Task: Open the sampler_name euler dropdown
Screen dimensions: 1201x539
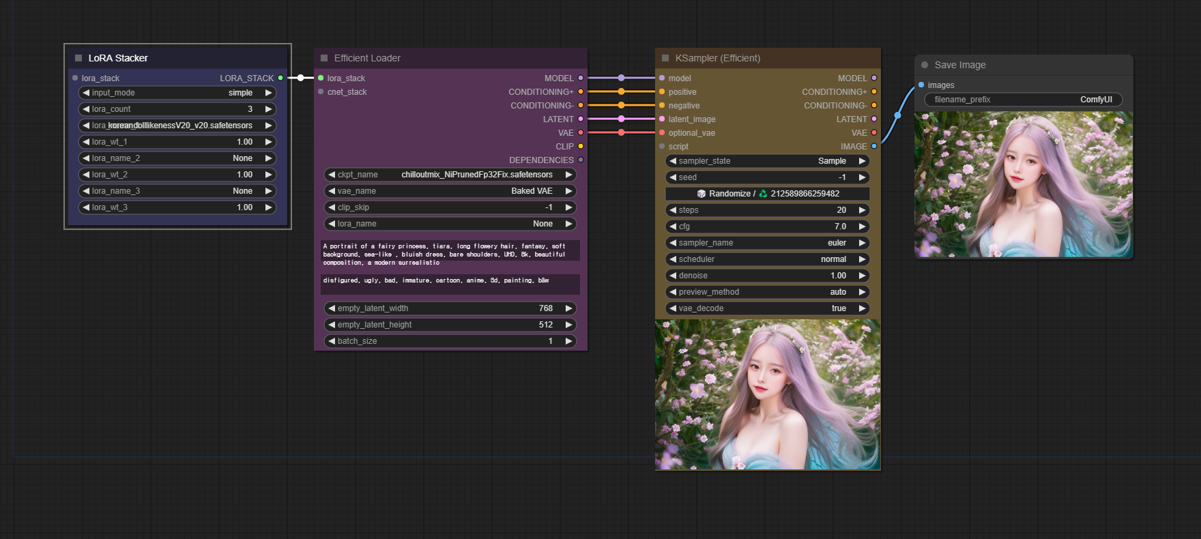Action: click(x=768, y=243)
